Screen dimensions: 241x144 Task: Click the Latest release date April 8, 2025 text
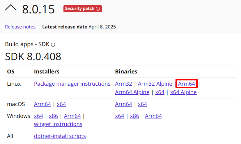click(79, 27)
